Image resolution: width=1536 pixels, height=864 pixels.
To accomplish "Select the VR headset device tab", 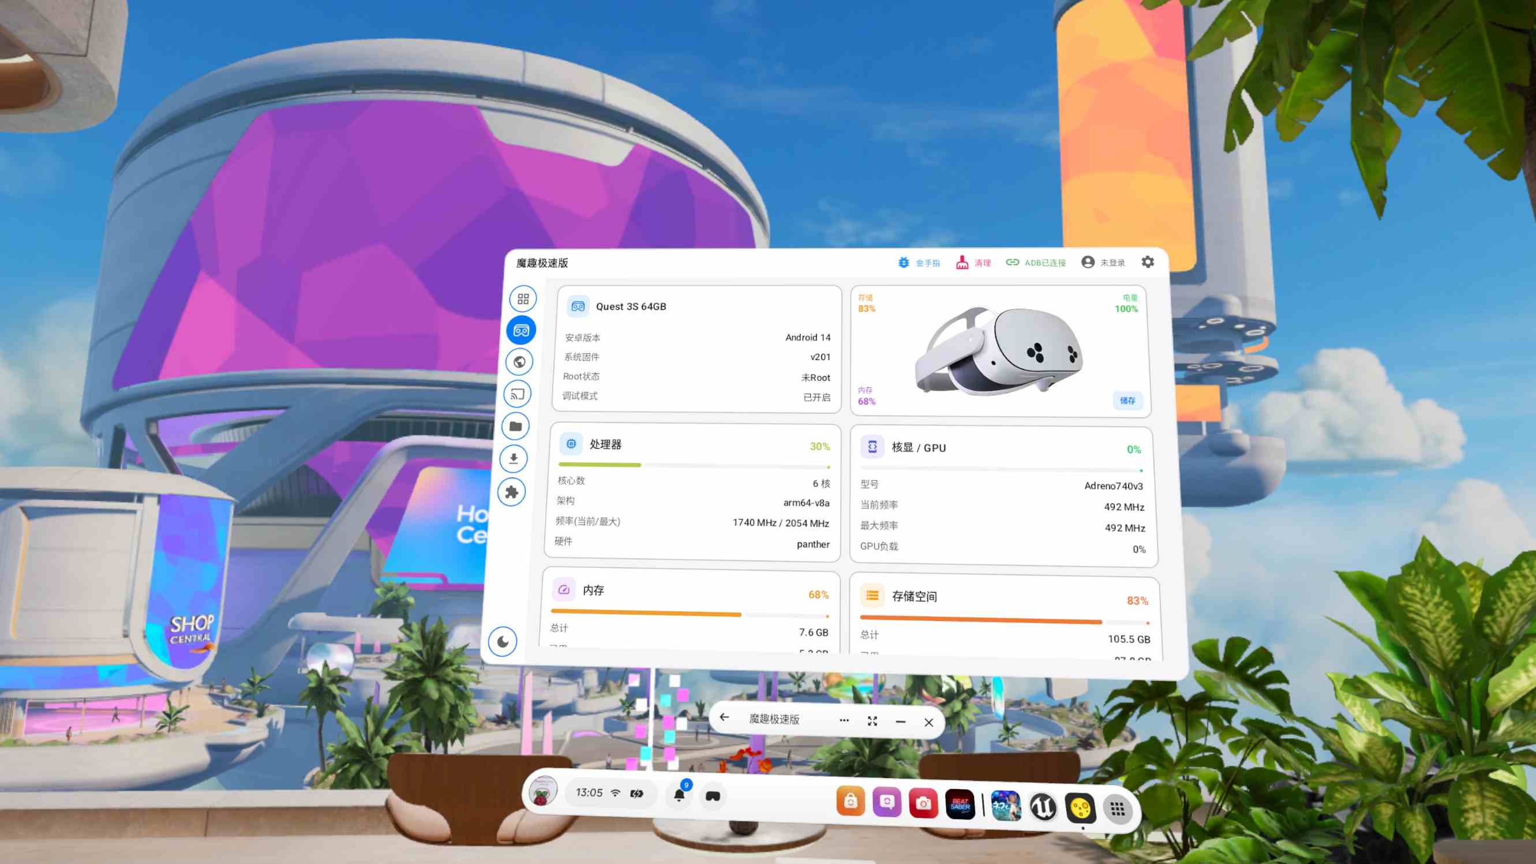I will pyautogui.click(x=520, y=330).
